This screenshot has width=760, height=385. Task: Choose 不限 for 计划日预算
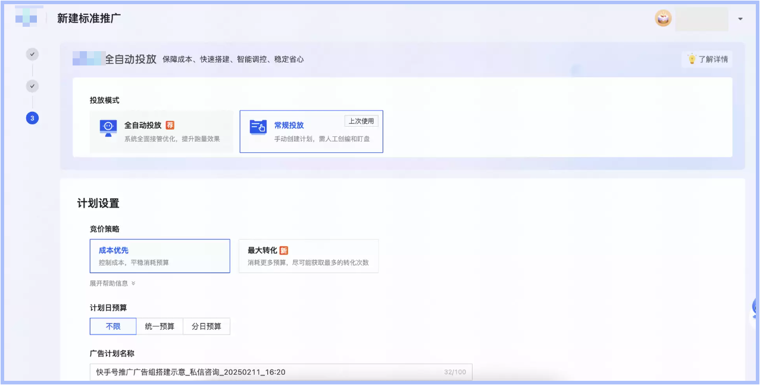(112, 326)
